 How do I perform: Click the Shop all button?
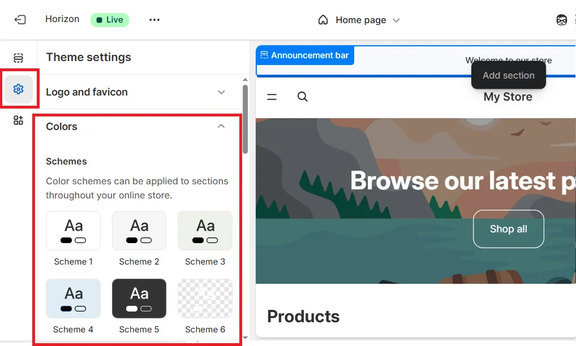click(508, 229)
